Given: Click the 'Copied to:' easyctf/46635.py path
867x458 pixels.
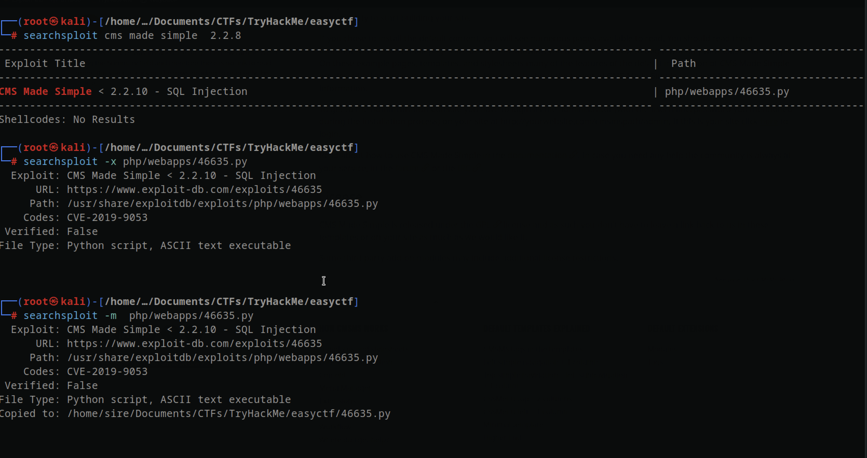Looking at the screenshot, I should [x=228, y=414].
